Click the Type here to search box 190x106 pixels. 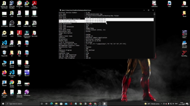(22, 104)
